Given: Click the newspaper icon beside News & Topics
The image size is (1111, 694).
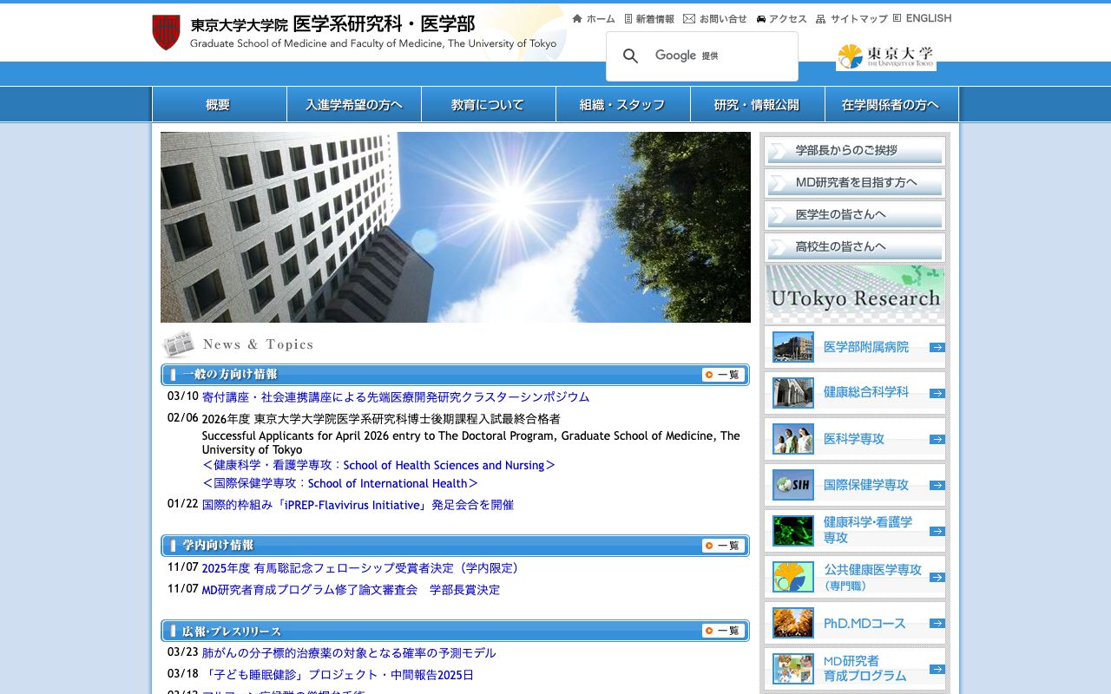Looking at the screenshot, I should 179,344.
